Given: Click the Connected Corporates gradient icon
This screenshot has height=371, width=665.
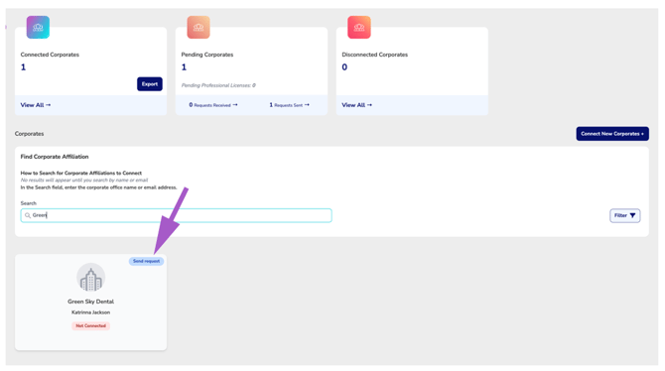Looking at the screenshot, I should 38,27.
